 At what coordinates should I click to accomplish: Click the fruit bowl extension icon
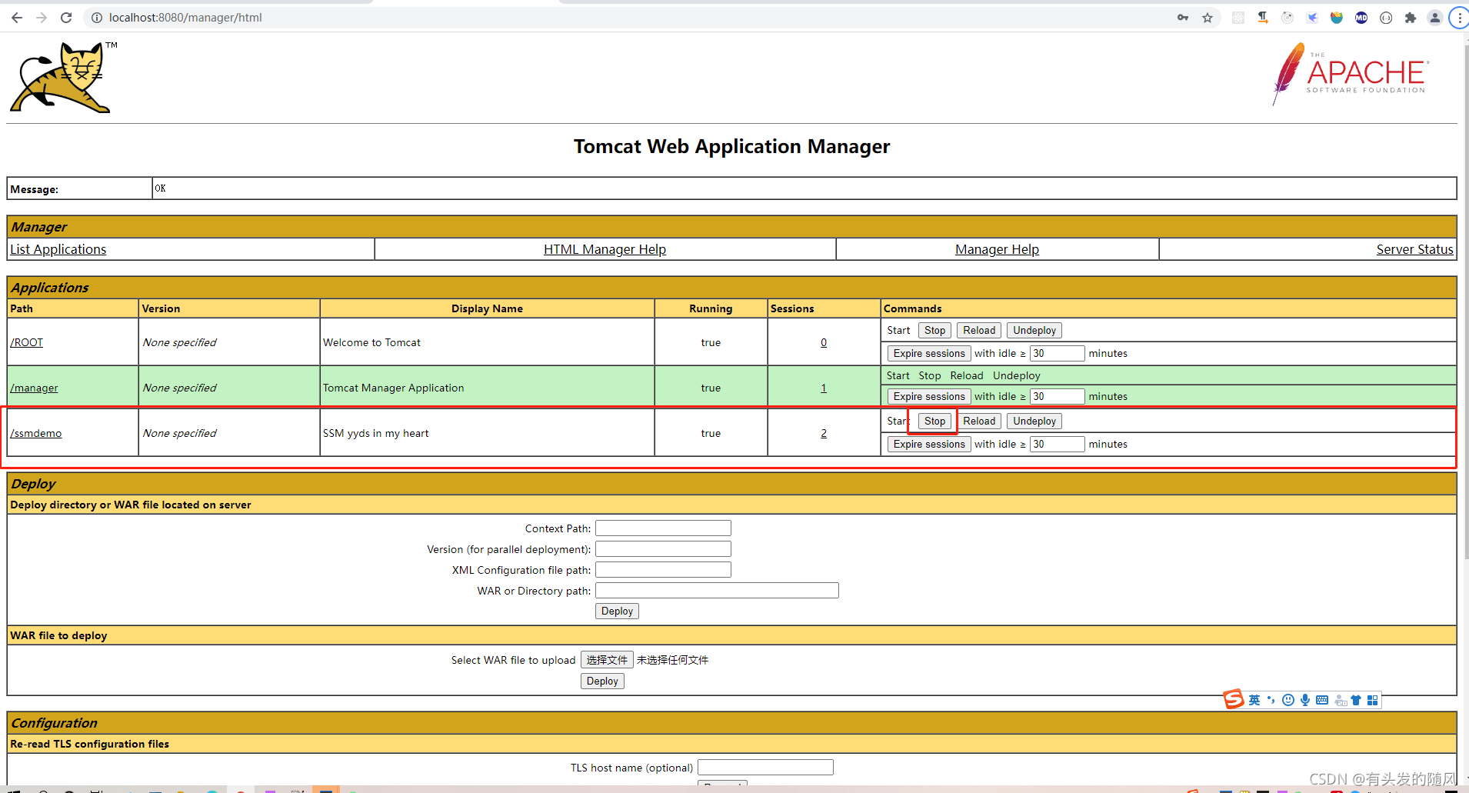click(1337, 18)
